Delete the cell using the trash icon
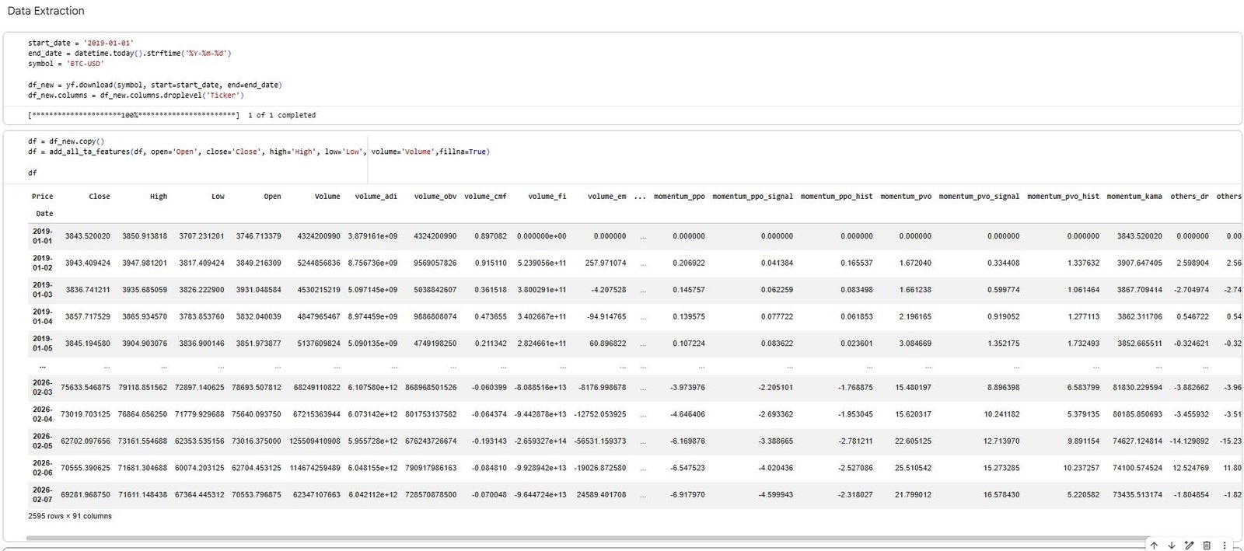 [x=1207, y=546]
